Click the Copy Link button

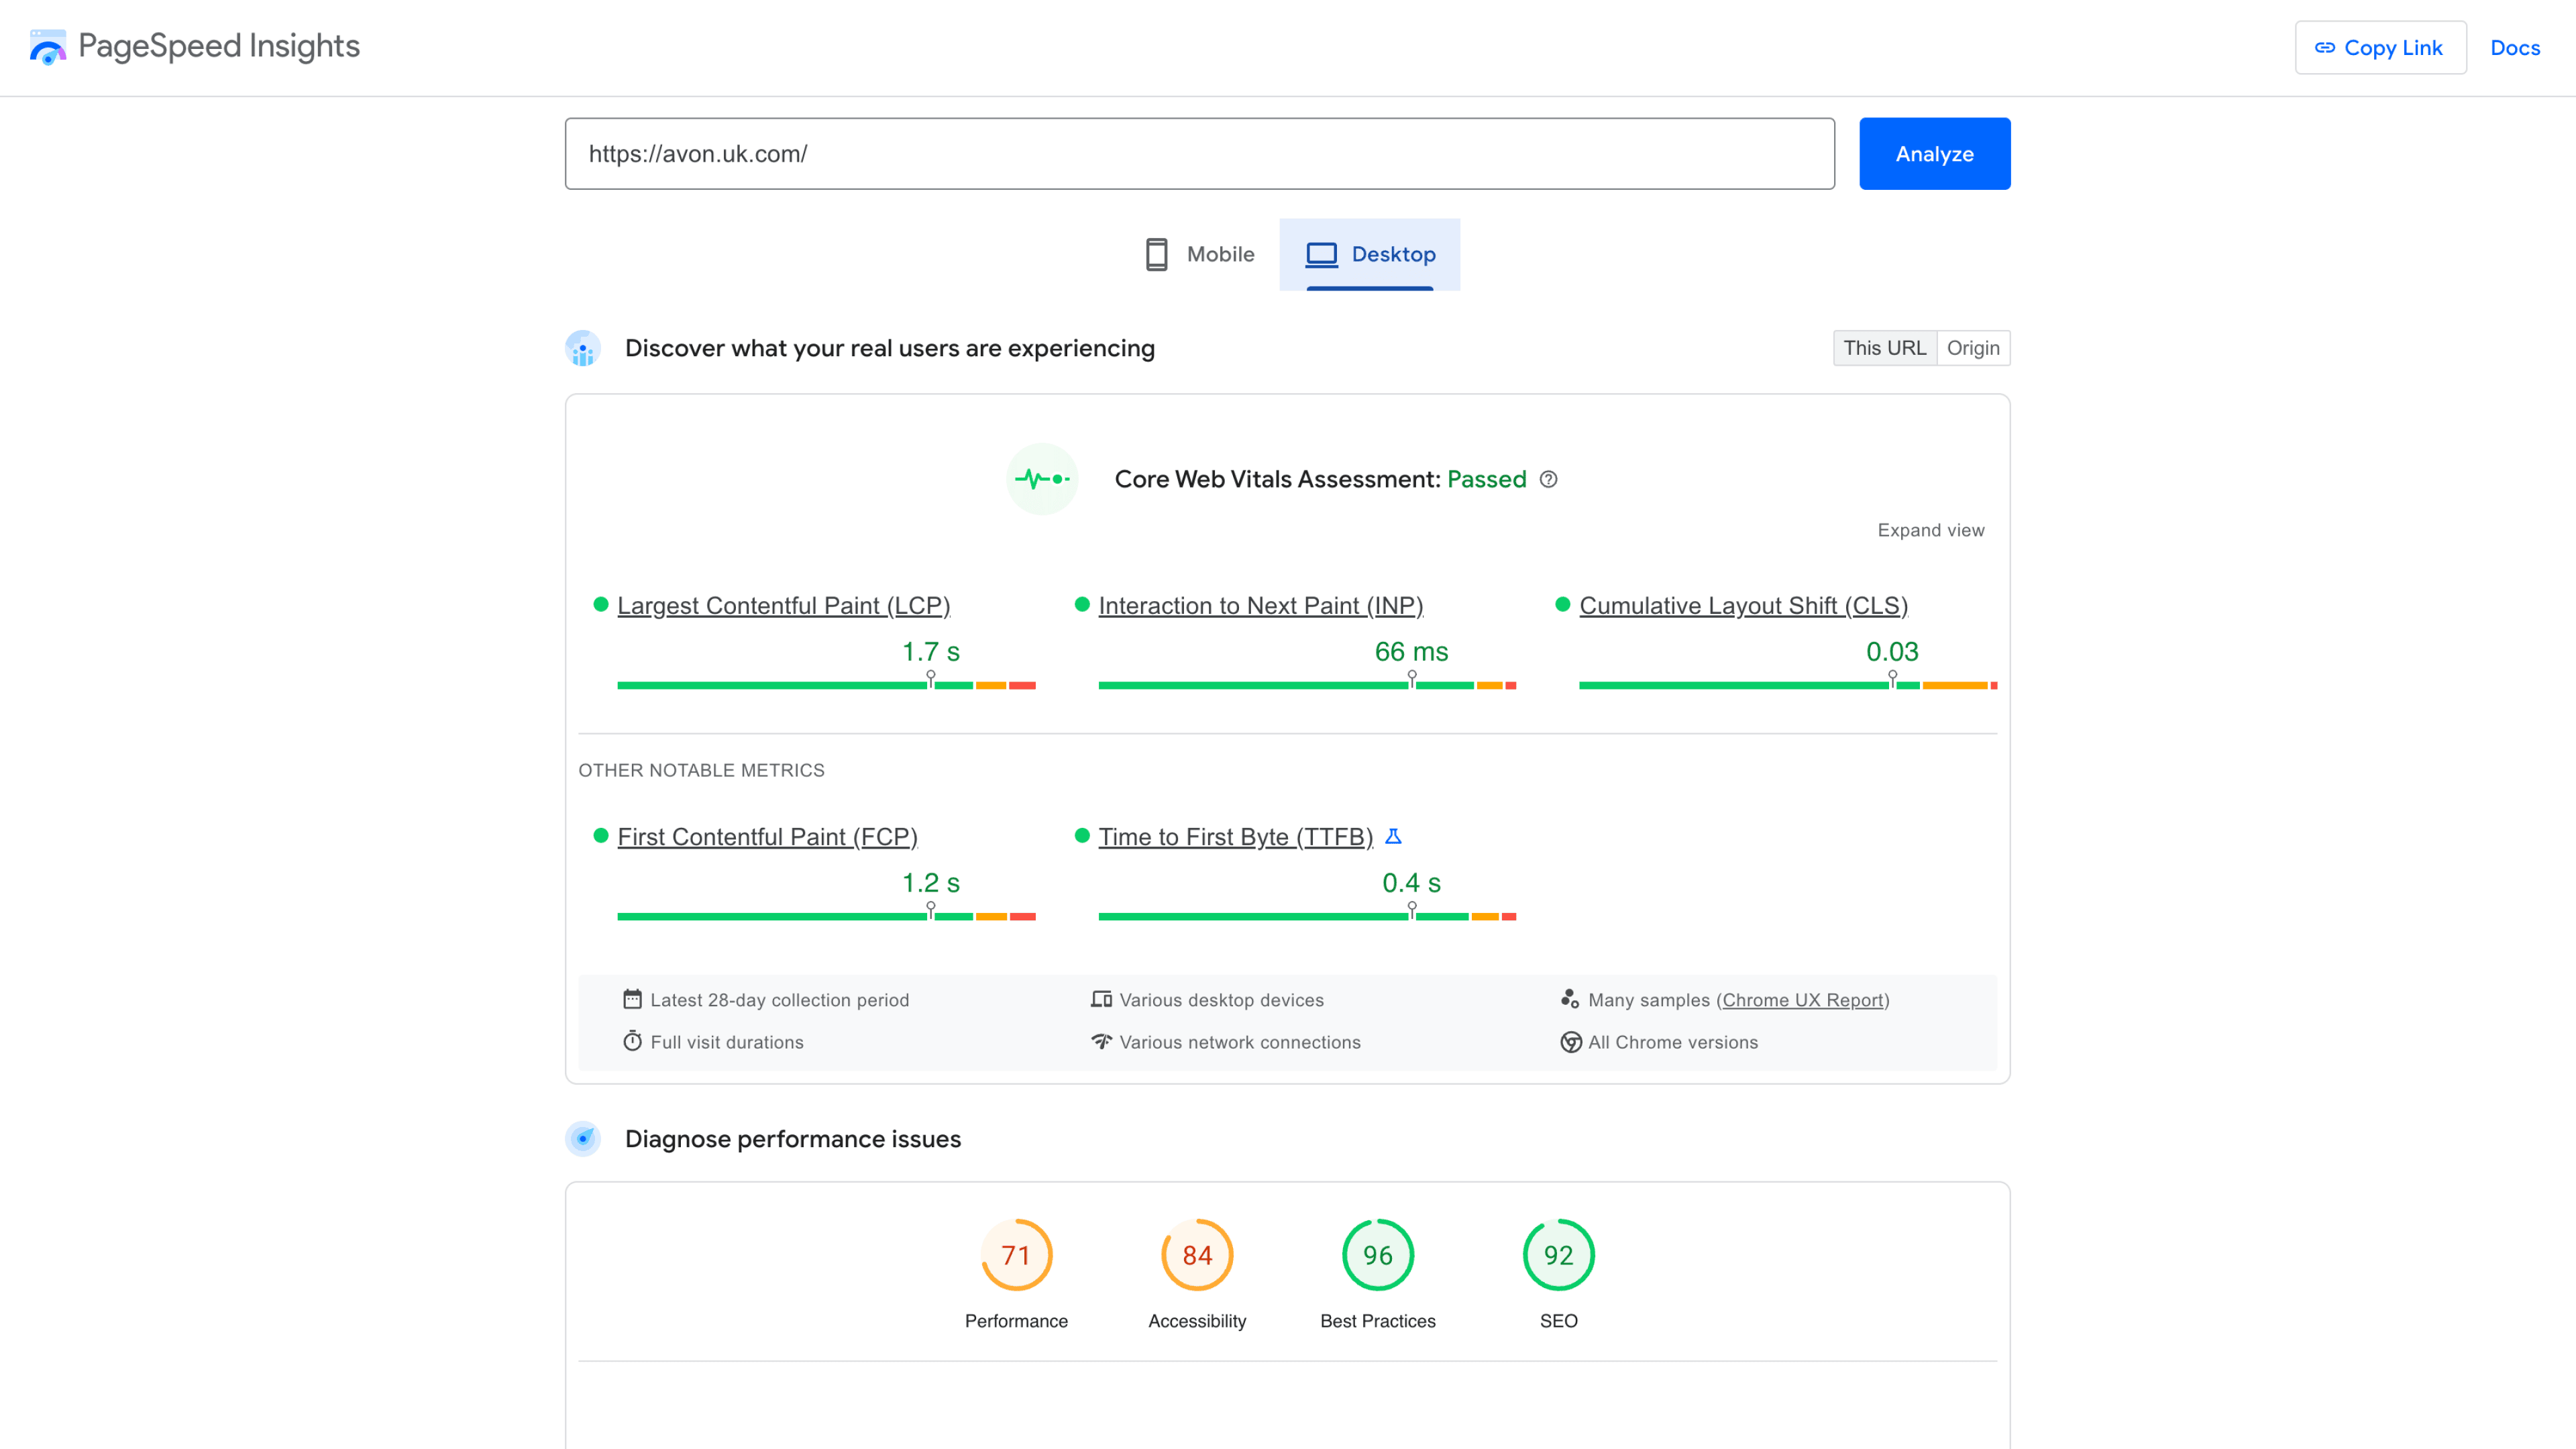[x=2379, y=48]
